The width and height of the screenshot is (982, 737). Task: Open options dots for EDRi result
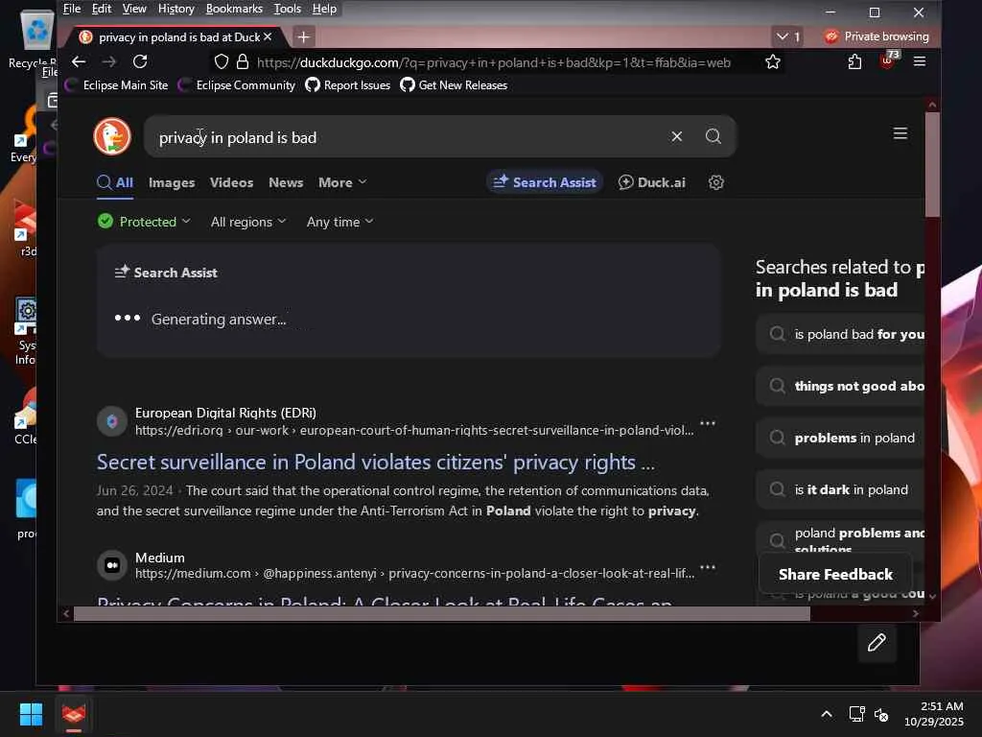(x=708, y=423)
